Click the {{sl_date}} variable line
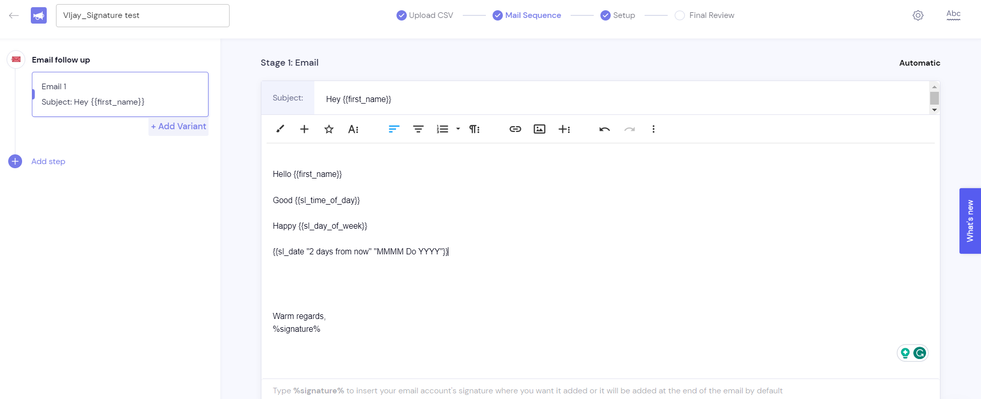This screenshot has width=981, height=399. 361,252
